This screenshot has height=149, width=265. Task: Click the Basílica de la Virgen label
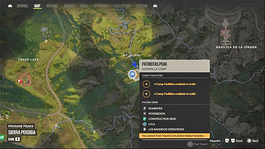(236, 47)
